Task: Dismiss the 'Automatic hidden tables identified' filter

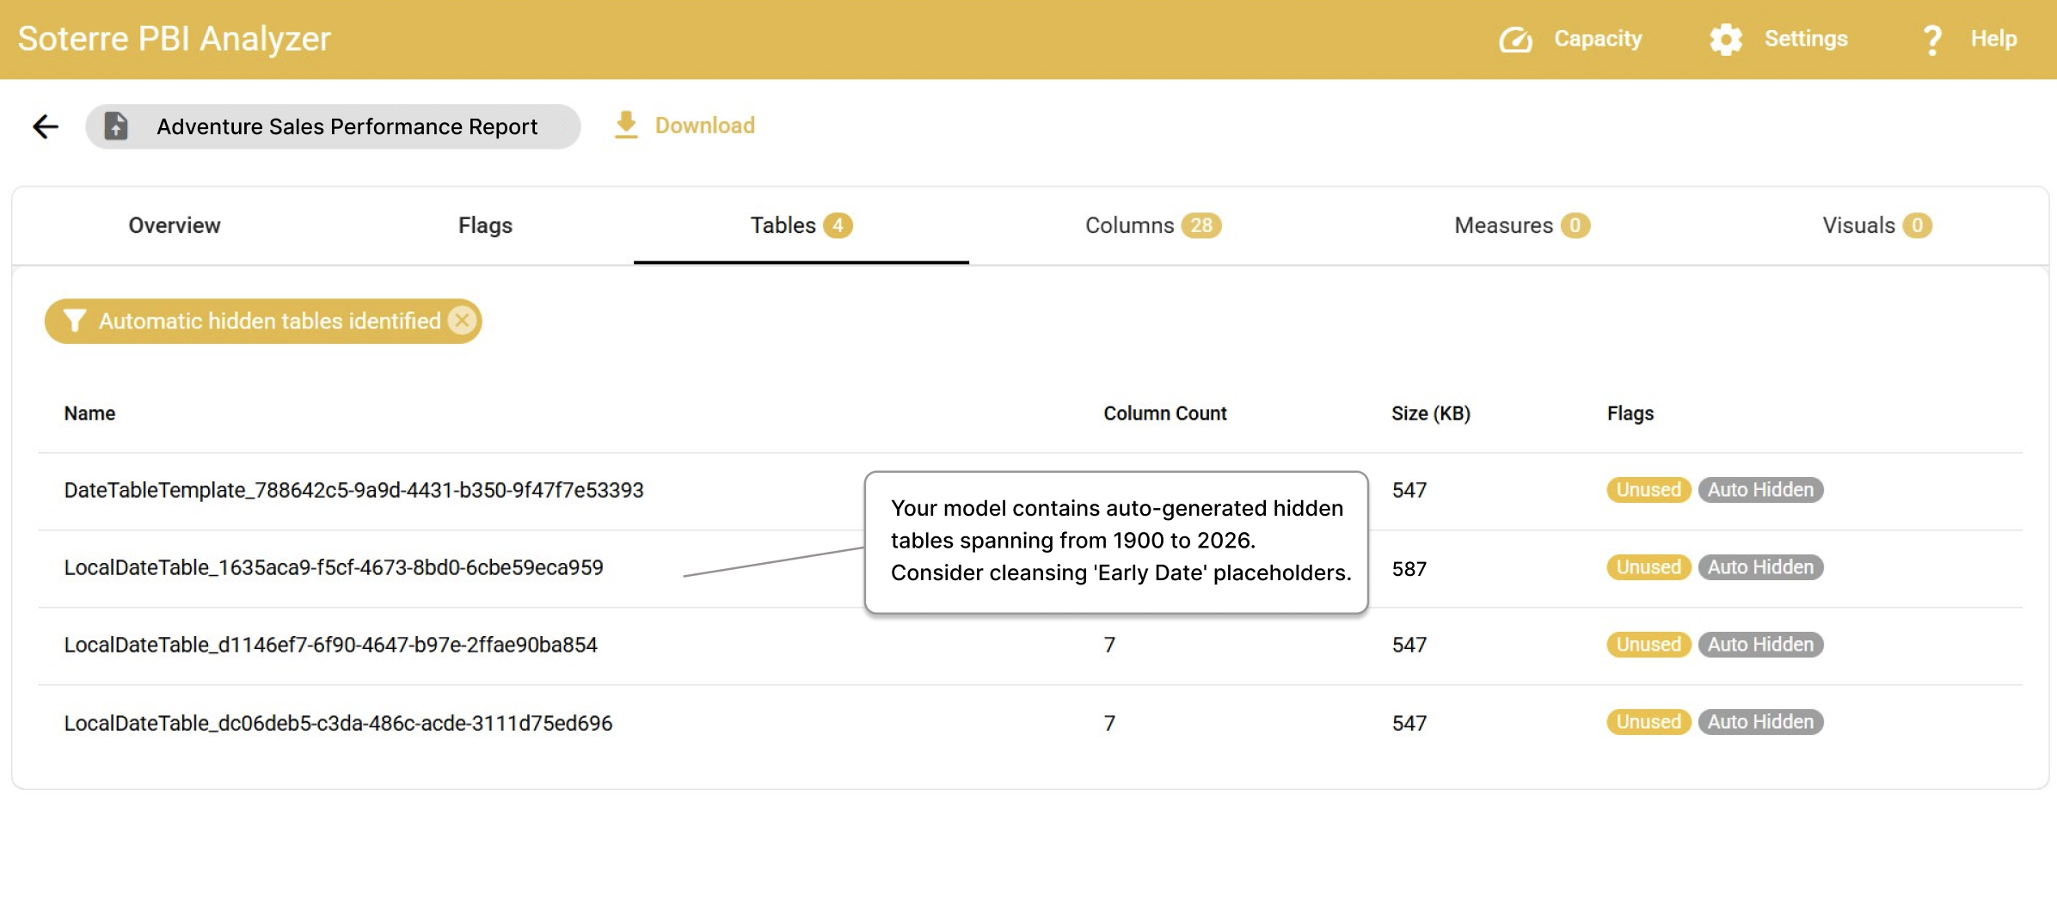Action: [463, 321]
